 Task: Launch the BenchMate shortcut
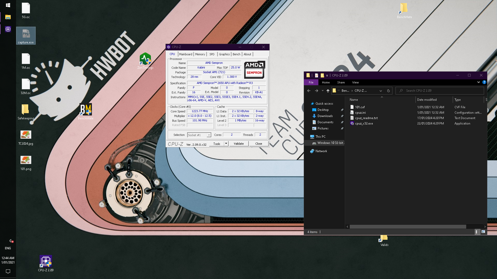coord(86,112)
